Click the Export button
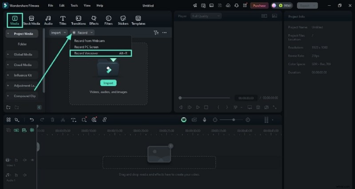This screenshot has width=355, height=189. (307, 5)
